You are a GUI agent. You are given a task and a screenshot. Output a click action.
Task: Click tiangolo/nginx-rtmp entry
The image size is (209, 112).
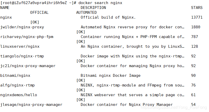point(22,56)
